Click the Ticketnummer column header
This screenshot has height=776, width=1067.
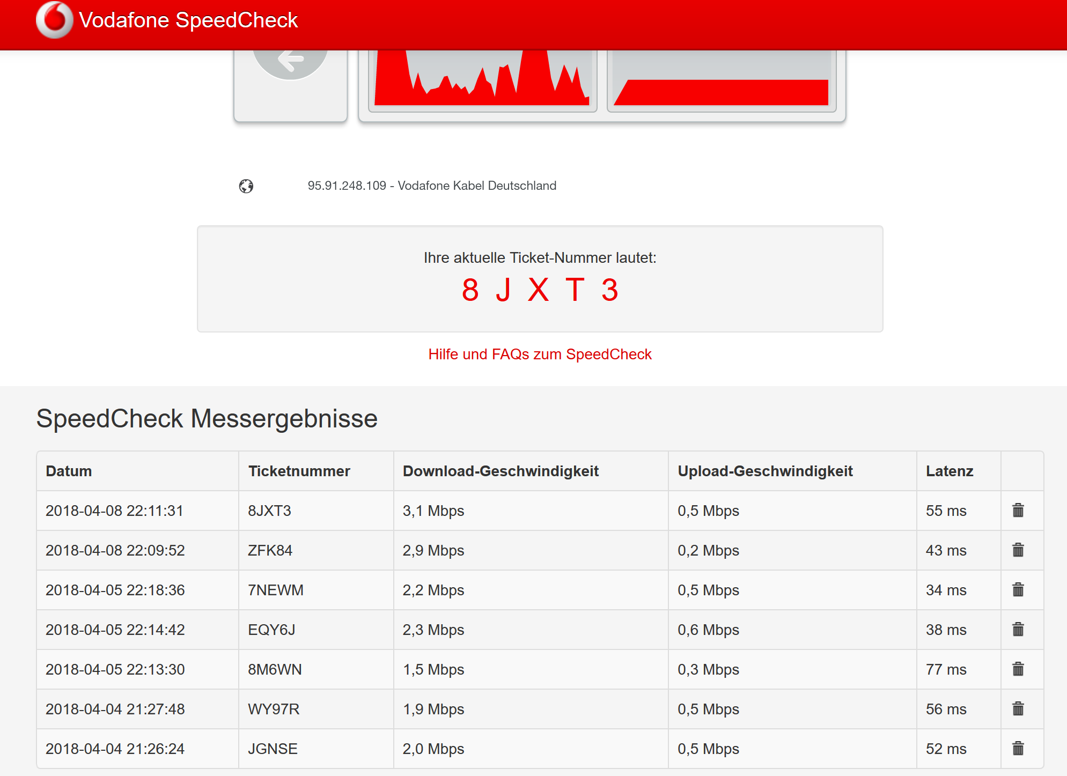(x=299, y=471)
